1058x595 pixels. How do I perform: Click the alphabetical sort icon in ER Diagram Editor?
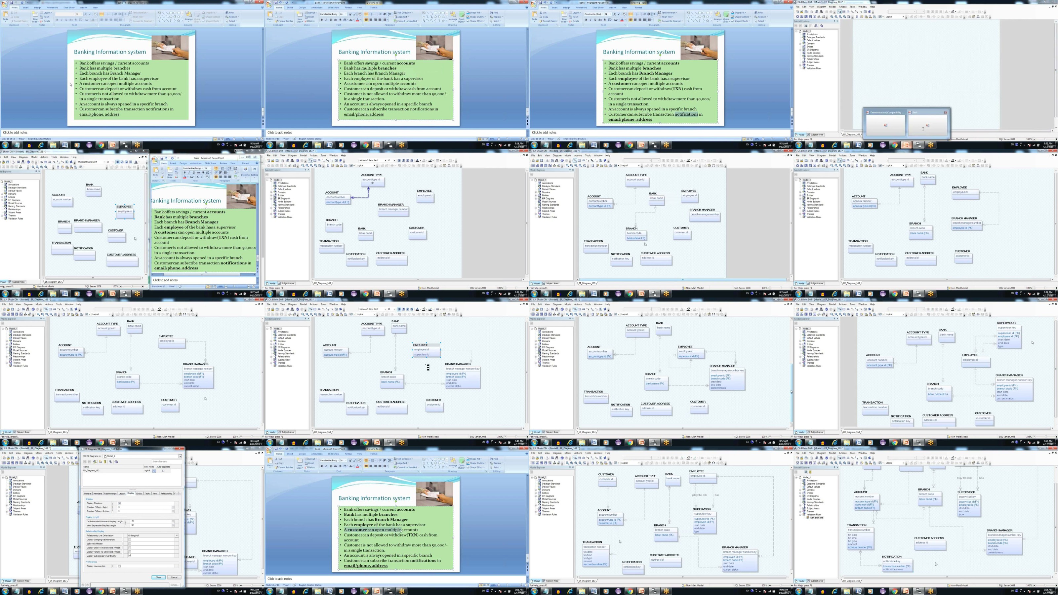[x=95, y=462]
